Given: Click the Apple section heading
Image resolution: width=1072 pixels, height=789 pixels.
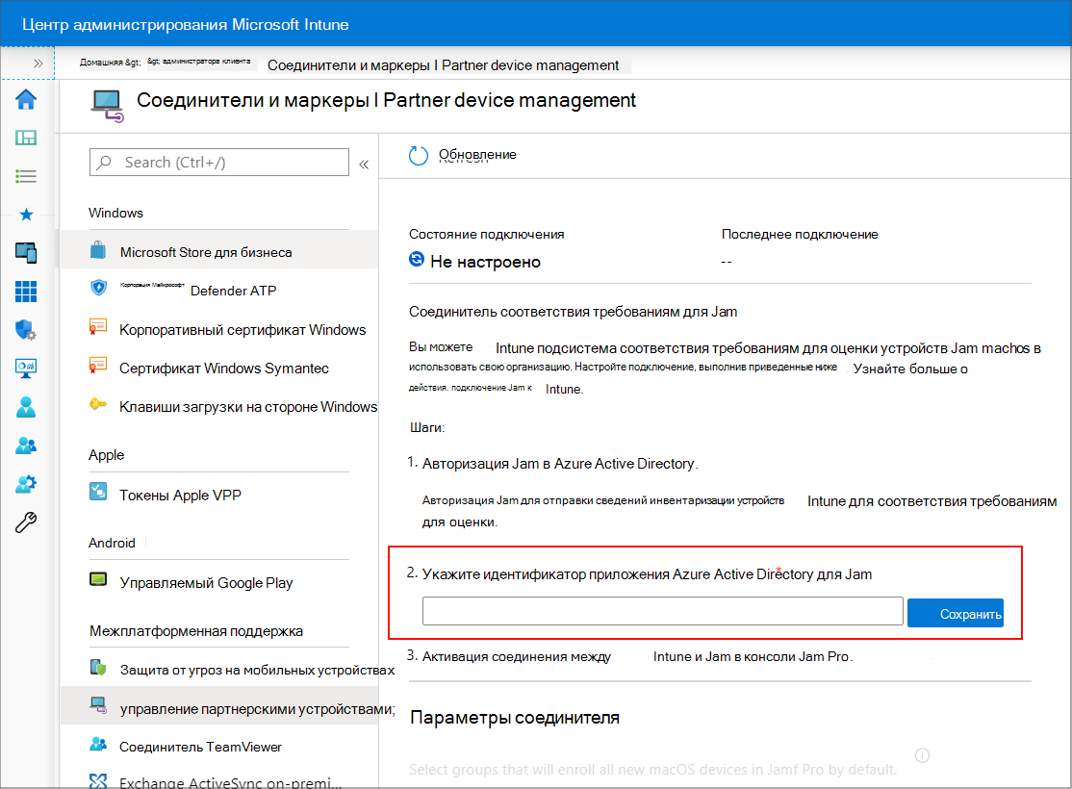Looking at the screenshot, I should coord(106,455).
